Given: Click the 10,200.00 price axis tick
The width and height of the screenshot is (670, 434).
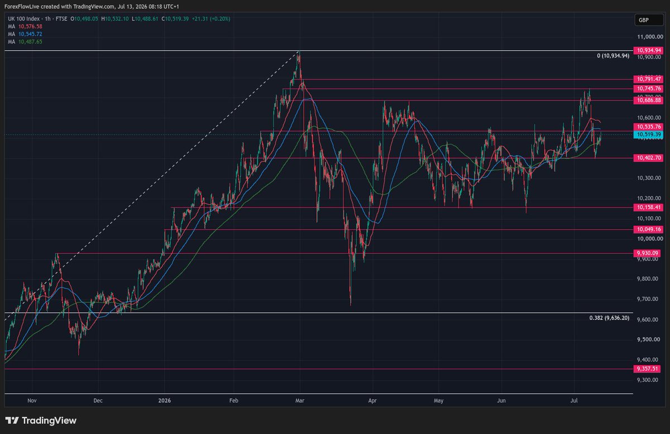Looking at the screenshot, I should tap(649, 198).
